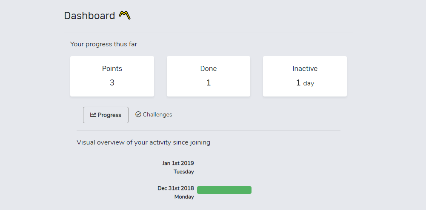This screenshot has width=426, height=210.
Task: Click the Tuesday weekday label
Action: tap(184, 172)
